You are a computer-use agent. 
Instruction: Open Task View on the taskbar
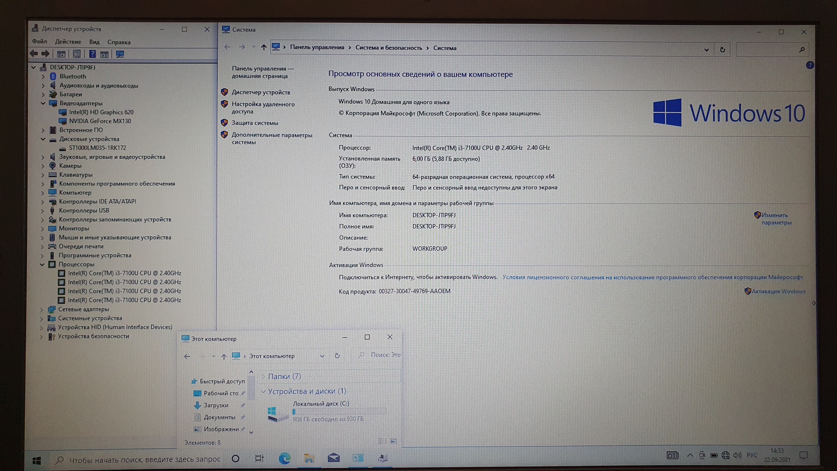tap(259, 458)
